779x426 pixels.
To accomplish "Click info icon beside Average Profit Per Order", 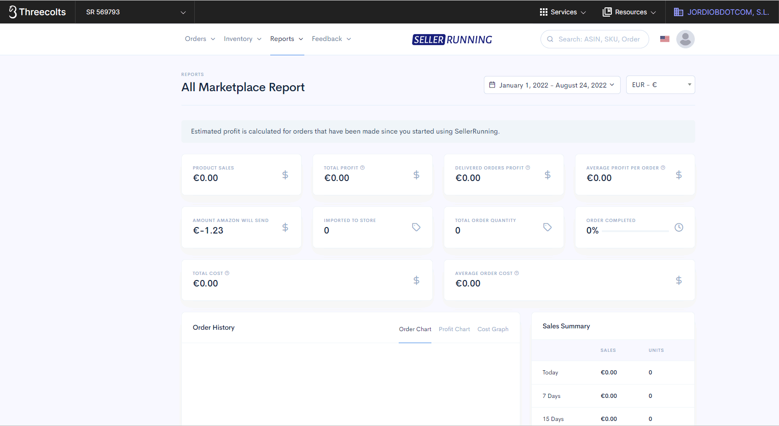I will [x=663, y=168].
